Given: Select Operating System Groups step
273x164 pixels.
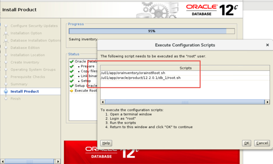Looking at the screenshot, I should [x=33, y=70].
